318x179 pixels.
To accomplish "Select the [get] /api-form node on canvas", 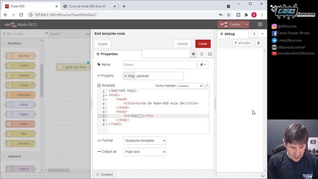I will tap(73, 67).
